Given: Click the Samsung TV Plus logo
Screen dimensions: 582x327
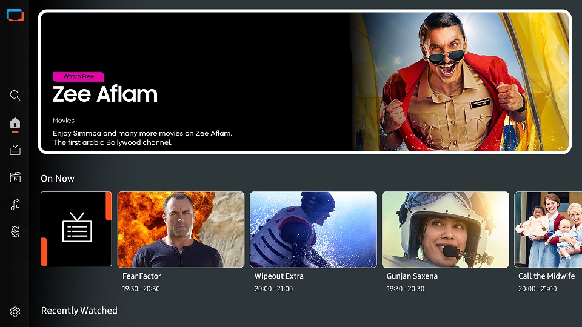Looking at the screenshot, I should tap(15, 15).
